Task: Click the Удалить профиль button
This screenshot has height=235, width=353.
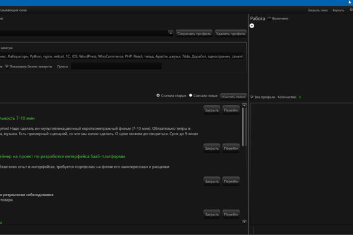Action: 231,33
